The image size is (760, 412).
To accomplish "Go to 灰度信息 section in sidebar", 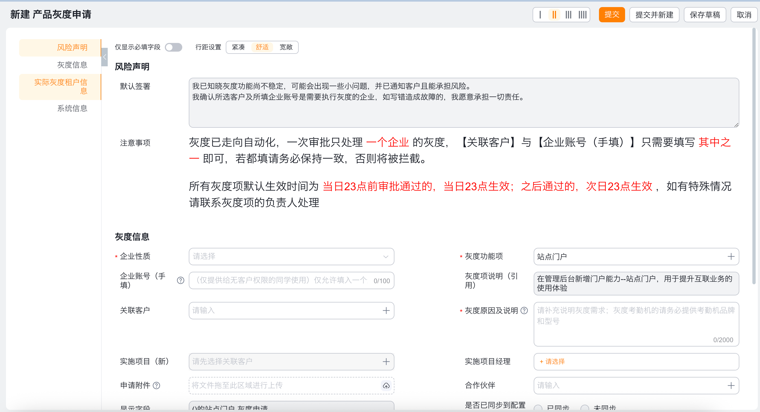I will (72, 65).
